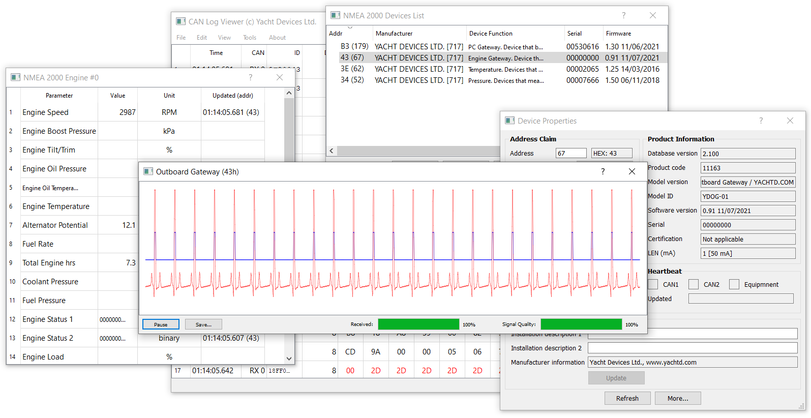Click the Parameter column header in Engine window
Screen dimensions: 811x418
click(x=59, y=95)
